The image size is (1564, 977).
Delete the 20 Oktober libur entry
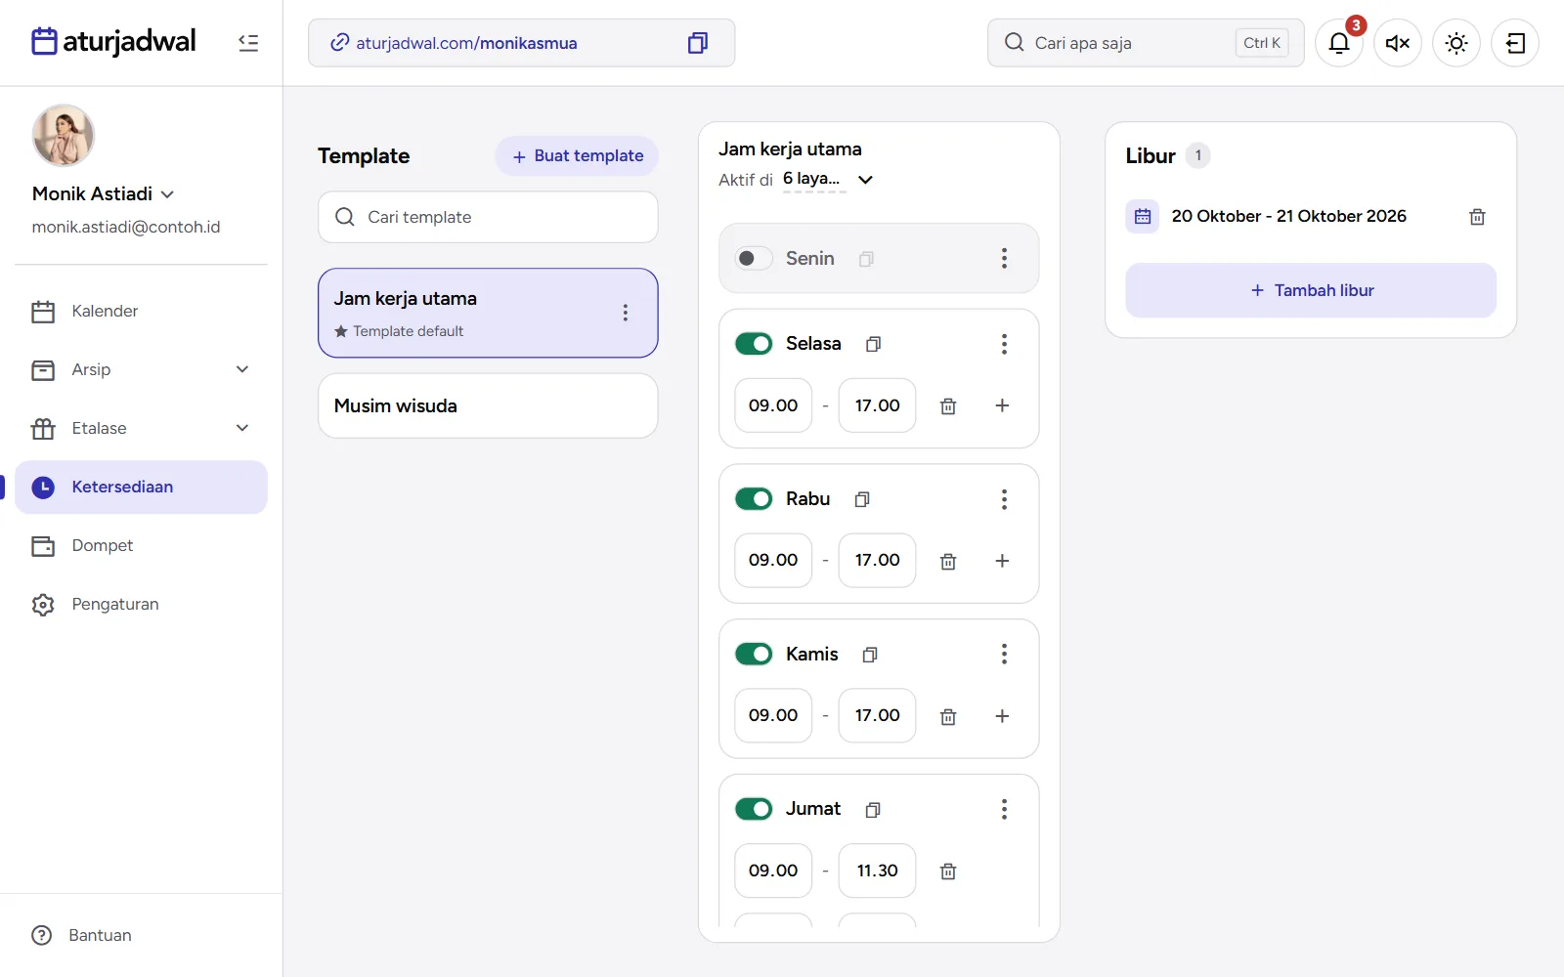(1477, 217)
